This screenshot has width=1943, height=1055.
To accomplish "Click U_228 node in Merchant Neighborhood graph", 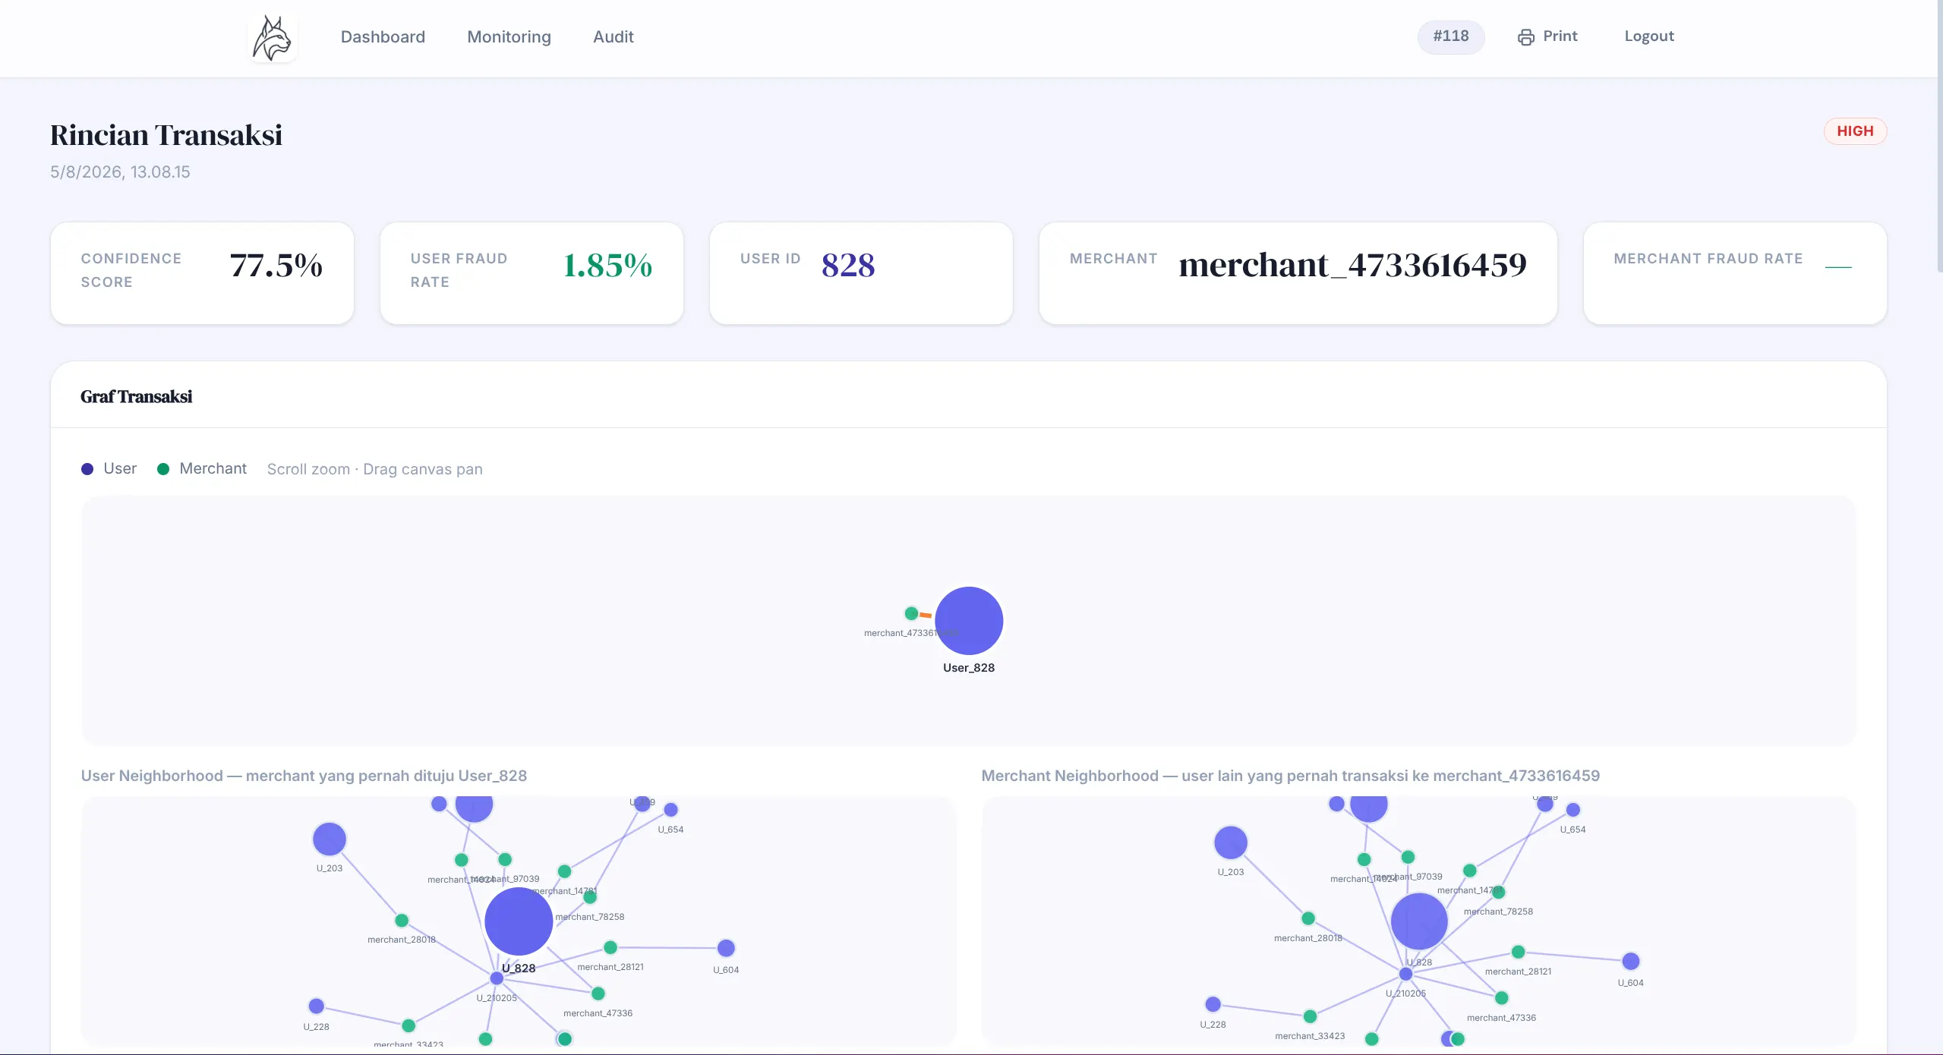I will pos(1213,1004).
